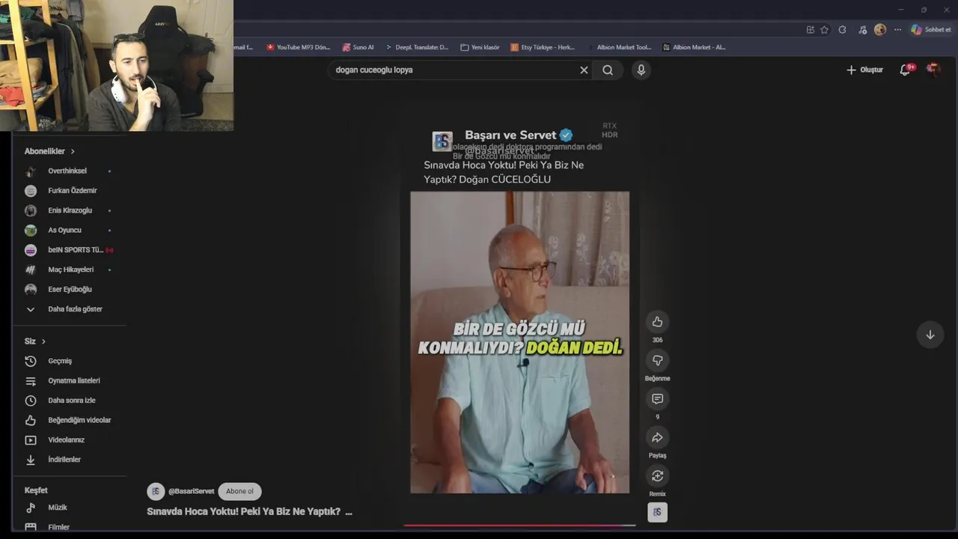Go to the next Short with down arrow
958x539 pixels.
tap(930, 335)
